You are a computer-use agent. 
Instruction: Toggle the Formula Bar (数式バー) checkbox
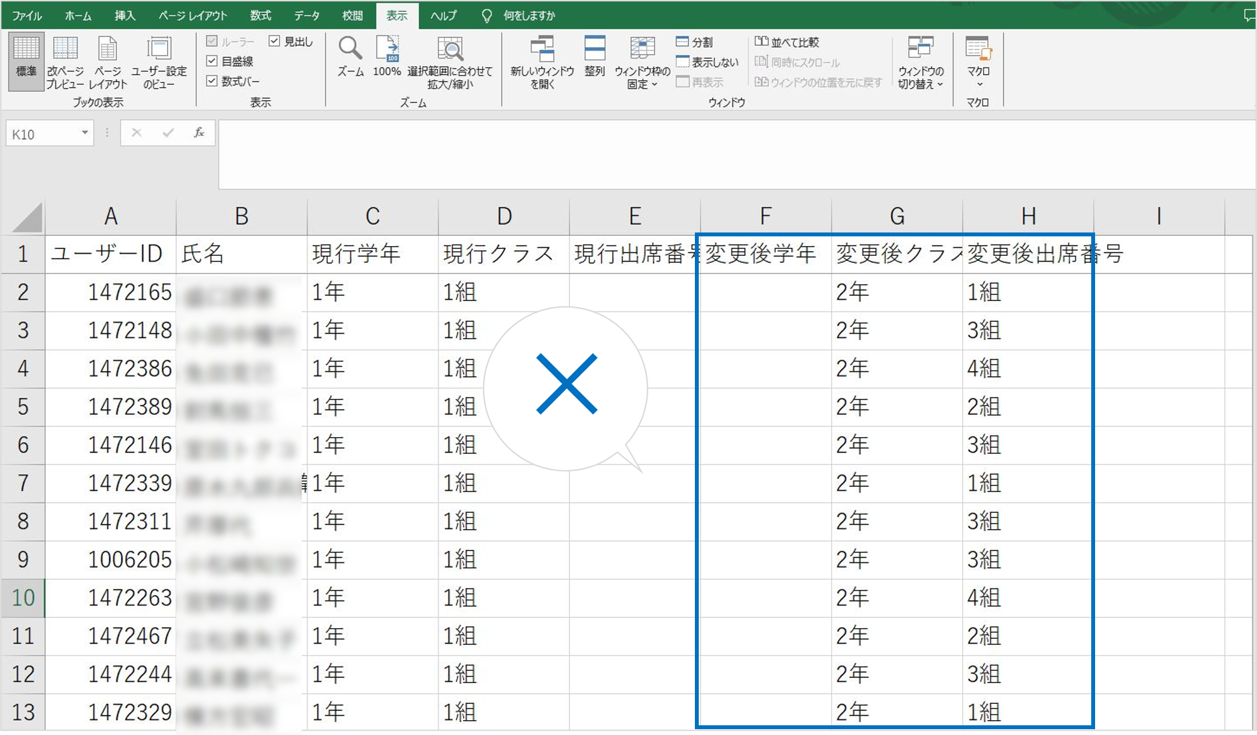212,81
